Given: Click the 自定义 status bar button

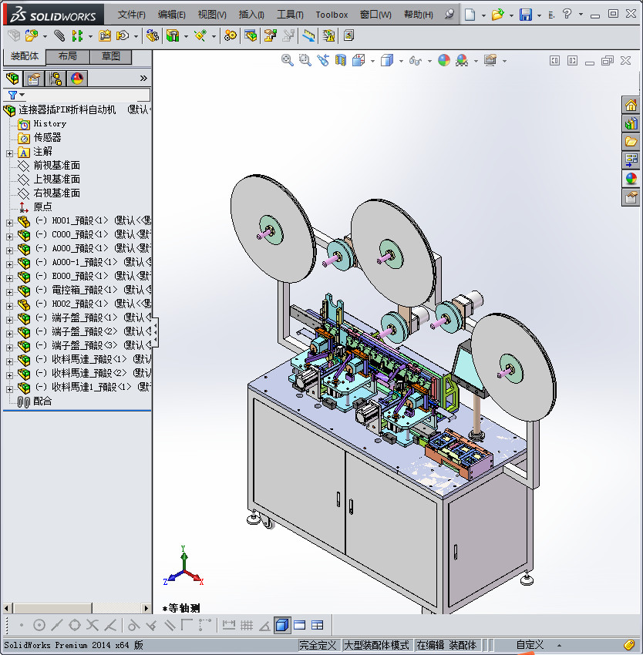Looking at the screenshot, I should click(530, 645).
